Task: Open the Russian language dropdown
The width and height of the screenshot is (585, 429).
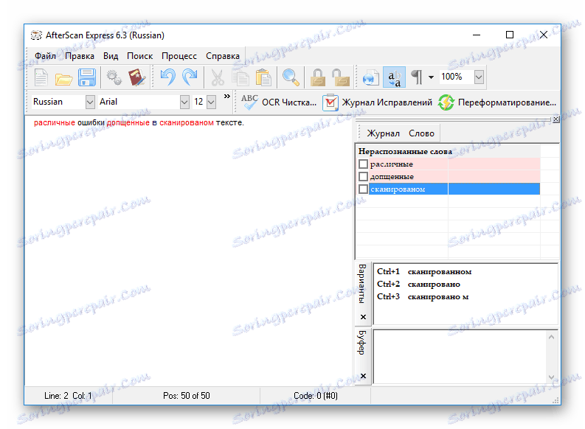Action: click(90, 102)
